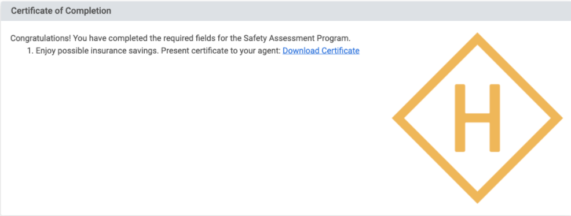This screenshot has width=571, height=216.
Task: Click the crossbar of the H letter
Action: (477, 118)
